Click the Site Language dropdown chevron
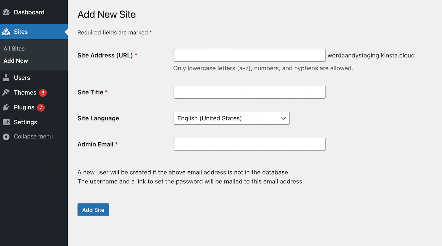Screen dimensions: 442x246 tap(283, 118)
